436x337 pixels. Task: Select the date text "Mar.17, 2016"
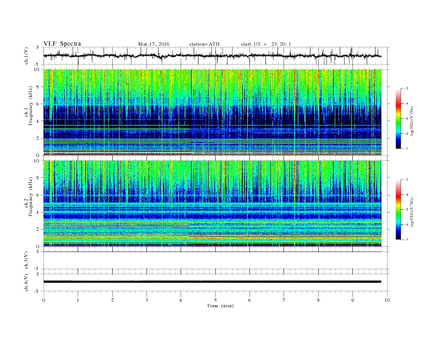[x=154, y=44]
